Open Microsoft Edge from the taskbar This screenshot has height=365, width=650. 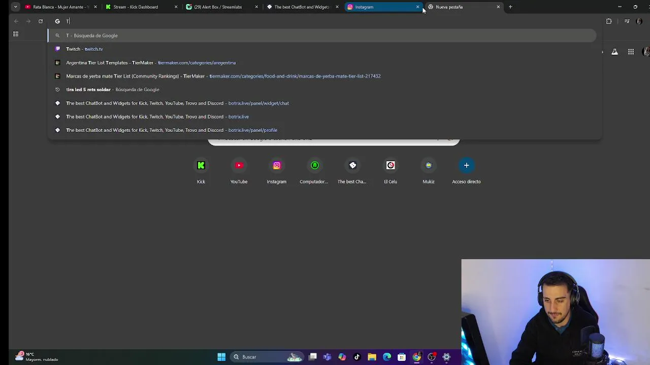coord(387,357)
